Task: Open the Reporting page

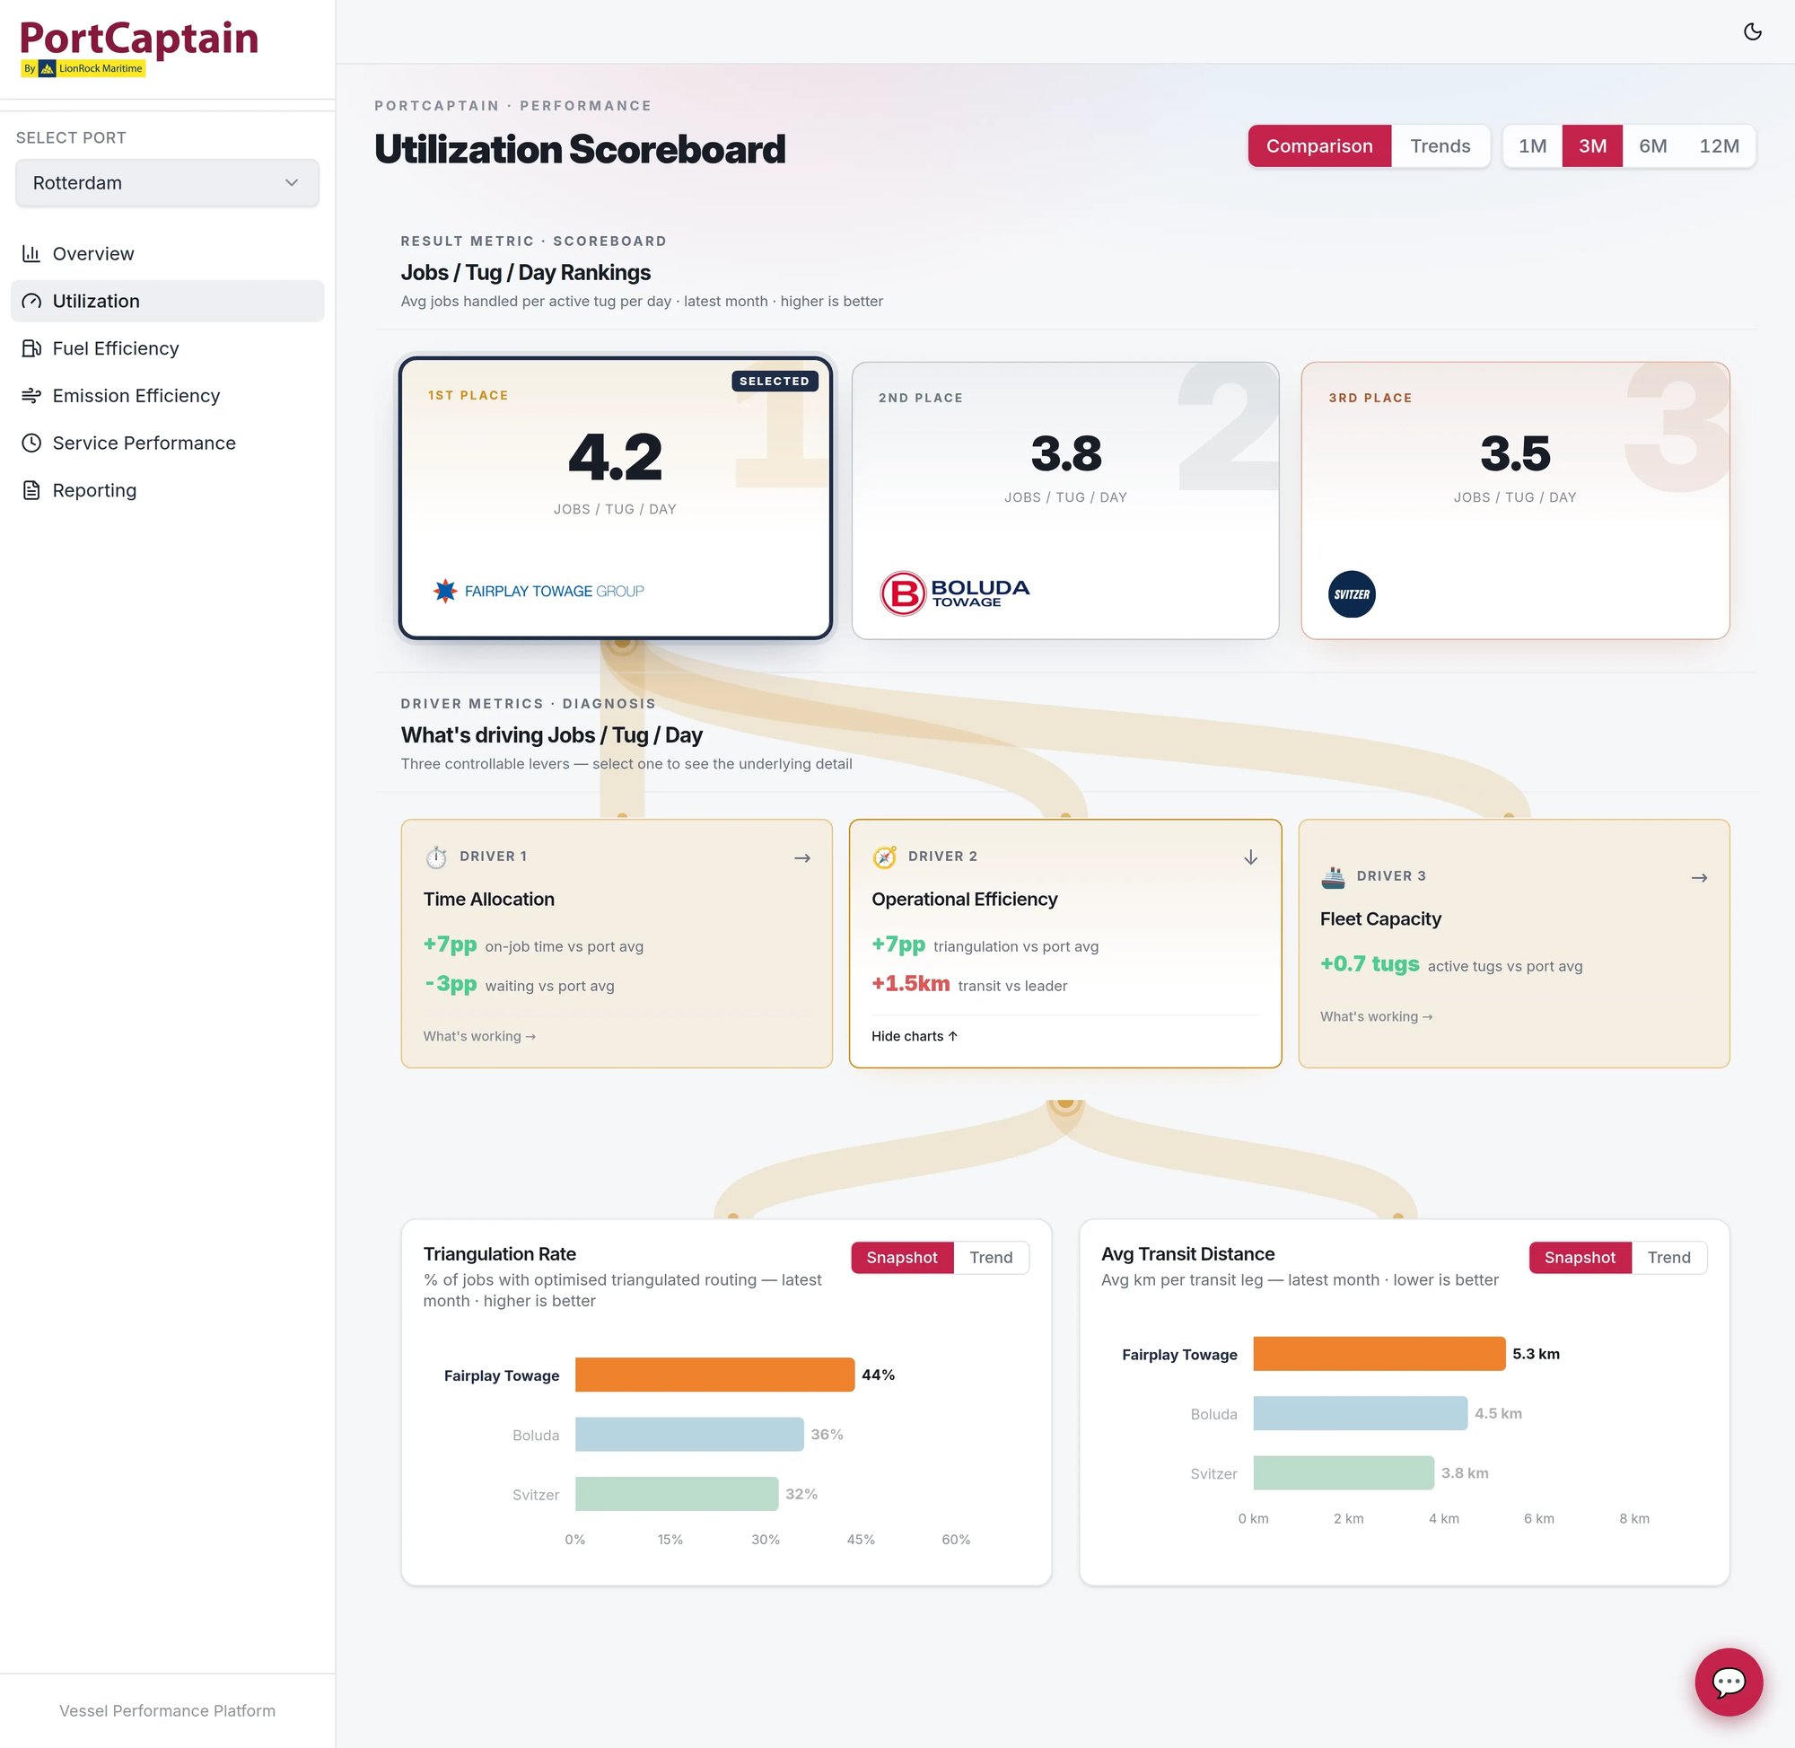Action: (x=167, y=490)
